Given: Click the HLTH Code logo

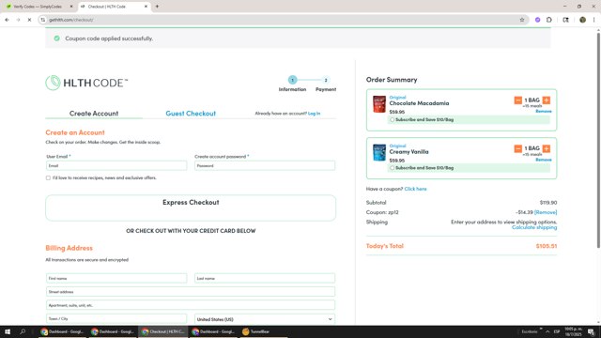Looking at the screenshot, I should tap(86, 83).
